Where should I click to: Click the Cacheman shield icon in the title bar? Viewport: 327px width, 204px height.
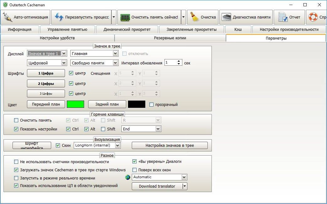(x=5, y=5)
